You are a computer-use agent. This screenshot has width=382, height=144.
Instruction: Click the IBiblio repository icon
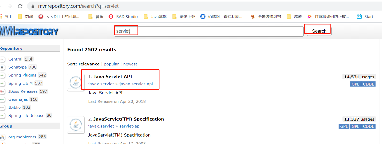[x=2, y=107]
